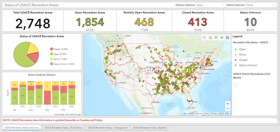Select the Recreation Status Overview tab
The image size is (280, 132).
tap(22, 128)
